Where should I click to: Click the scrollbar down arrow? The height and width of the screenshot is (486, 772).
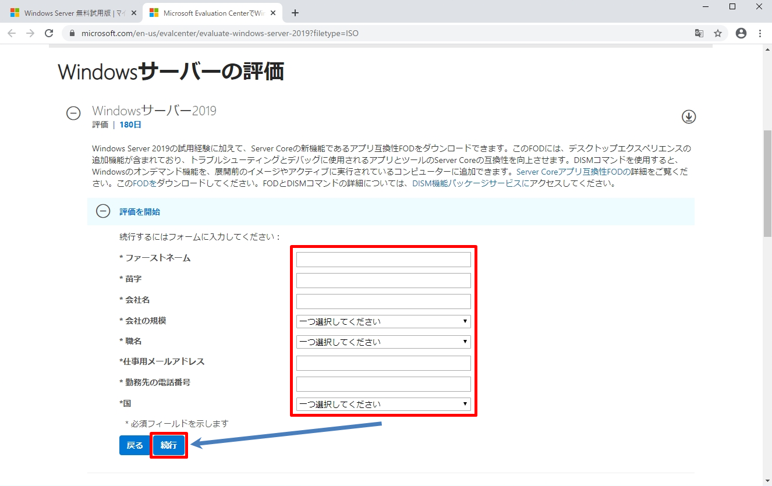point(767,480)
